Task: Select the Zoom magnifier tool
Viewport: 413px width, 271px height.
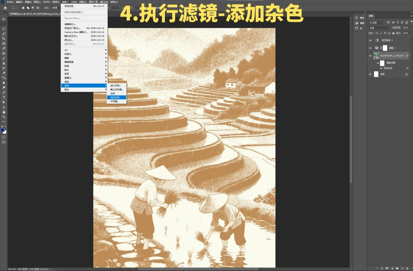Action: click(4, 117)
